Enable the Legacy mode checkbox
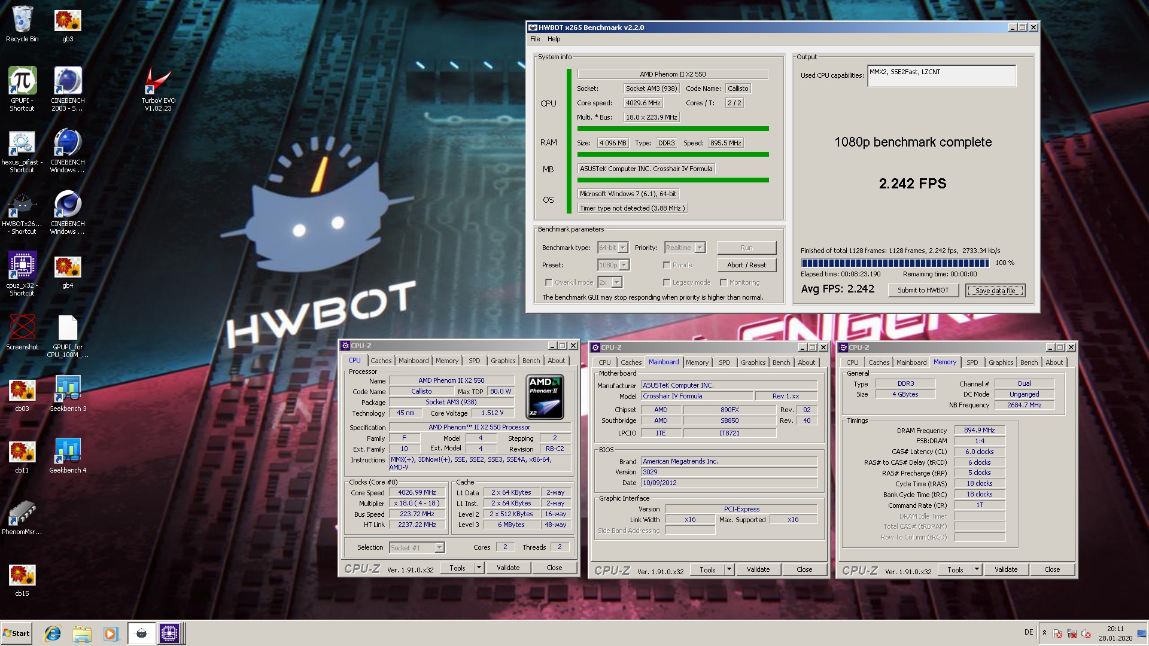 coord(667,282)
